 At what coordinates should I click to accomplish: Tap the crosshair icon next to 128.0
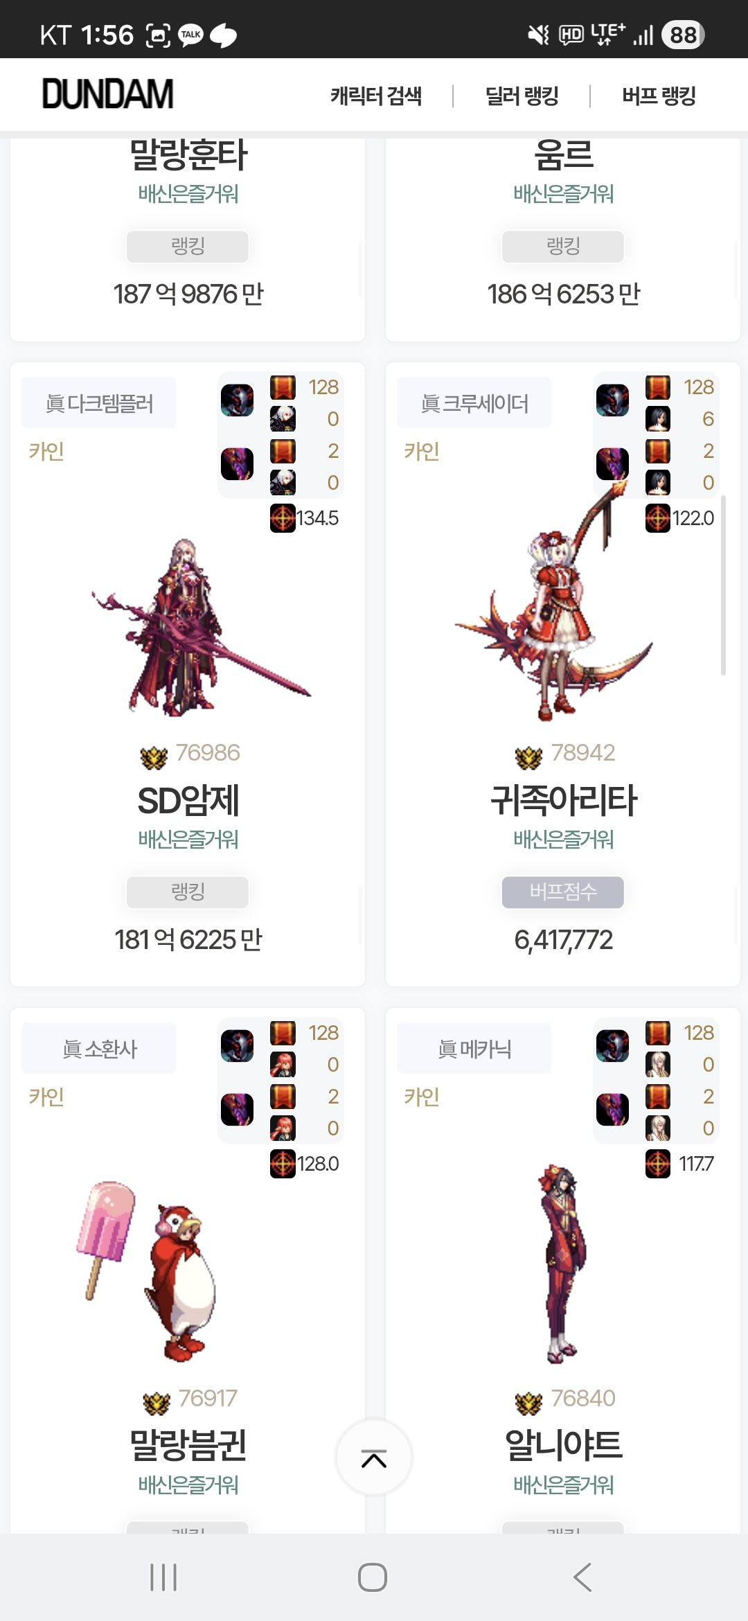tap(283, 1164)
